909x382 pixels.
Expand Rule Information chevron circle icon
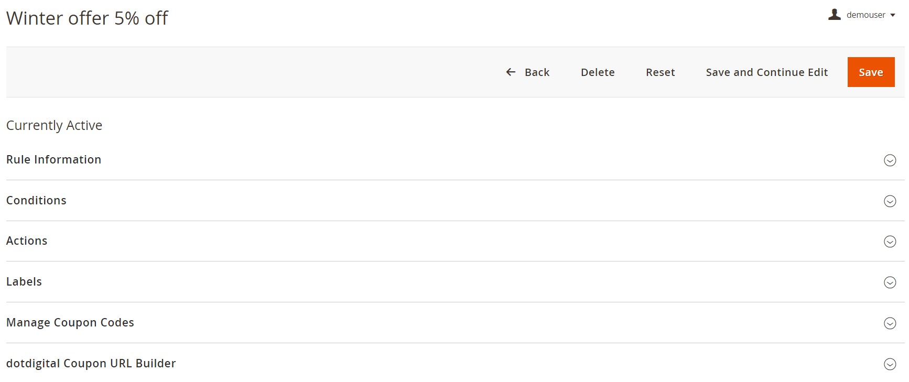tap(890, 160)
